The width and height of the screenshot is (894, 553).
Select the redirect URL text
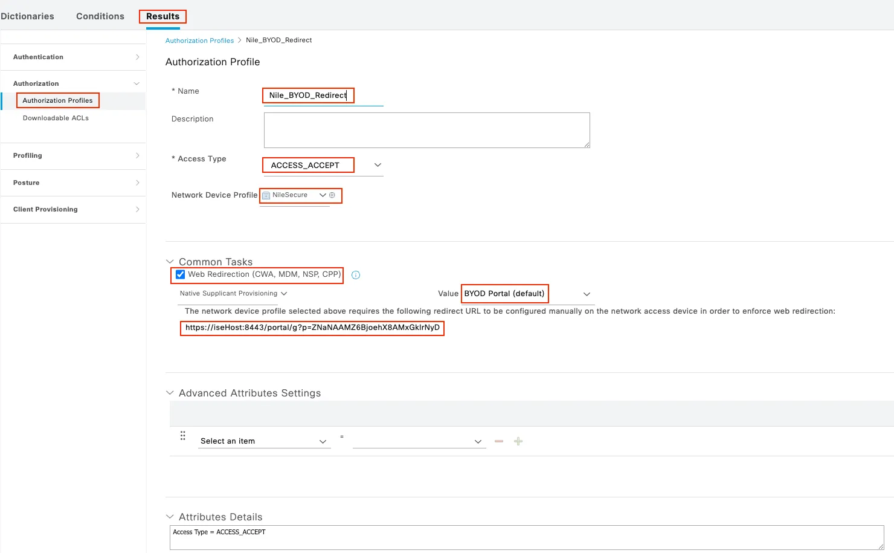(x=312, y=328)
